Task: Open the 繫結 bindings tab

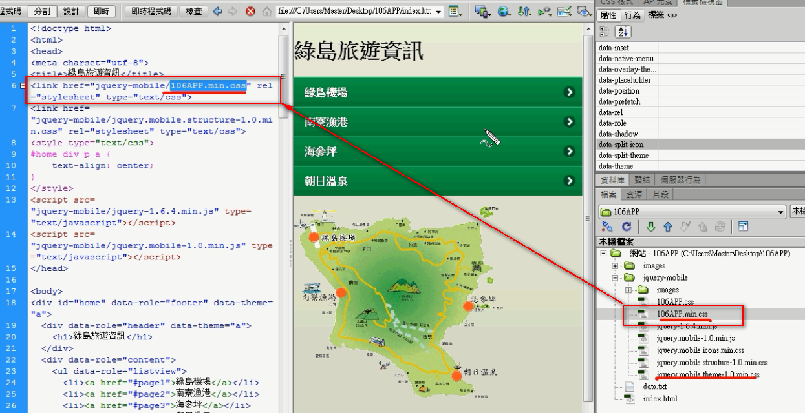Action: 642,179
